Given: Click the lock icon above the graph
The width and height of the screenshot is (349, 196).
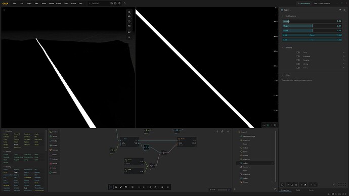Looking at the screenshot, I should coord(217,131).
